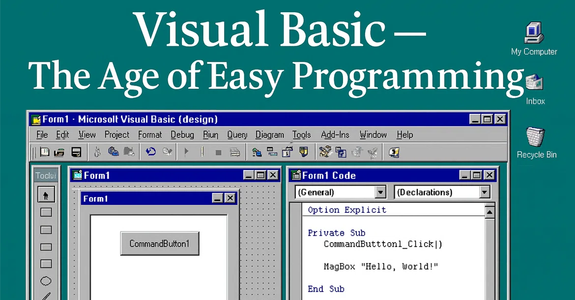The height and width of the screenshot is (300, 575).
Task: Click the new form document icon in toolbar
Action: click(45, 152)
